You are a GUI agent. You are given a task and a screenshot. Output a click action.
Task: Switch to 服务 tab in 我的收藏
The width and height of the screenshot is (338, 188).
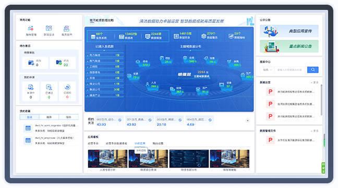pos(49,117)
